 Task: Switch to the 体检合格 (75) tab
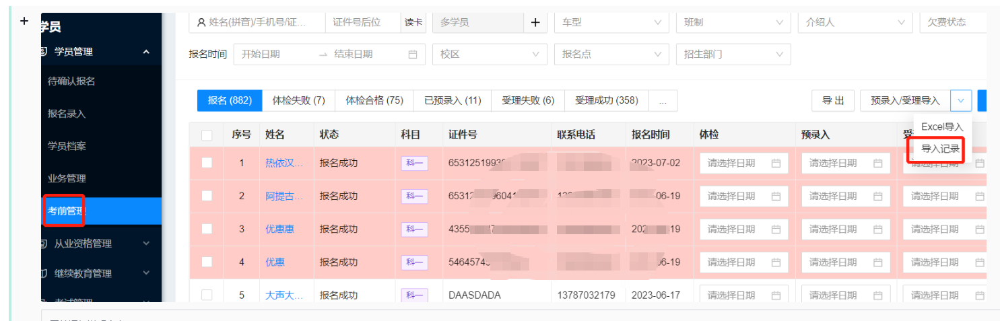[374, 100]
